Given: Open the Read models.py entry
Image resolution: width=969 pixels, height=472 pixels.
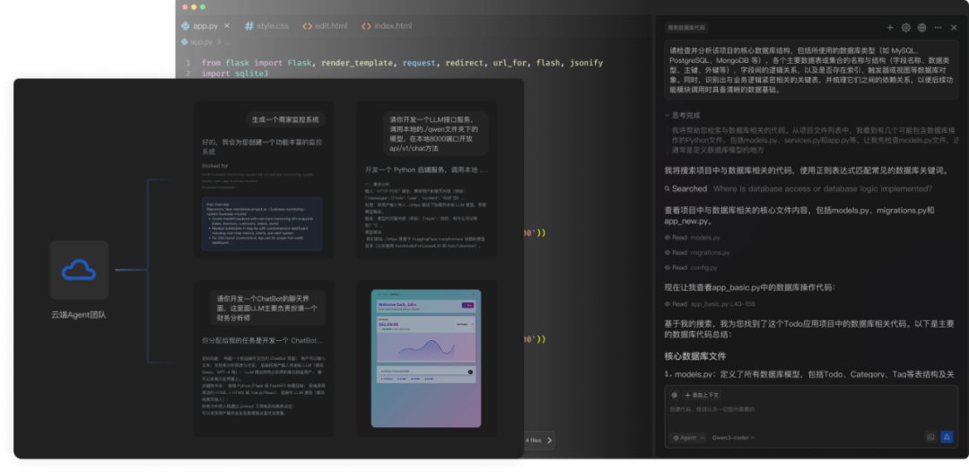Looking at the screenshot, I should (x=692, y=237).
